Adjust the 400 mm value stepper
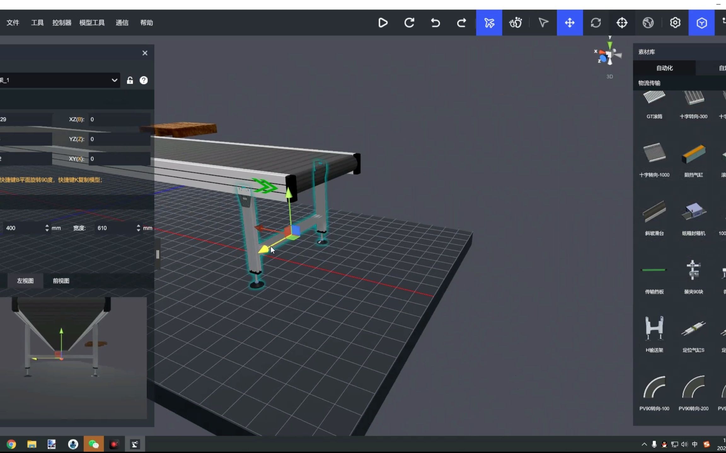Viewport: 726px width, 453px height. (47, 228)
